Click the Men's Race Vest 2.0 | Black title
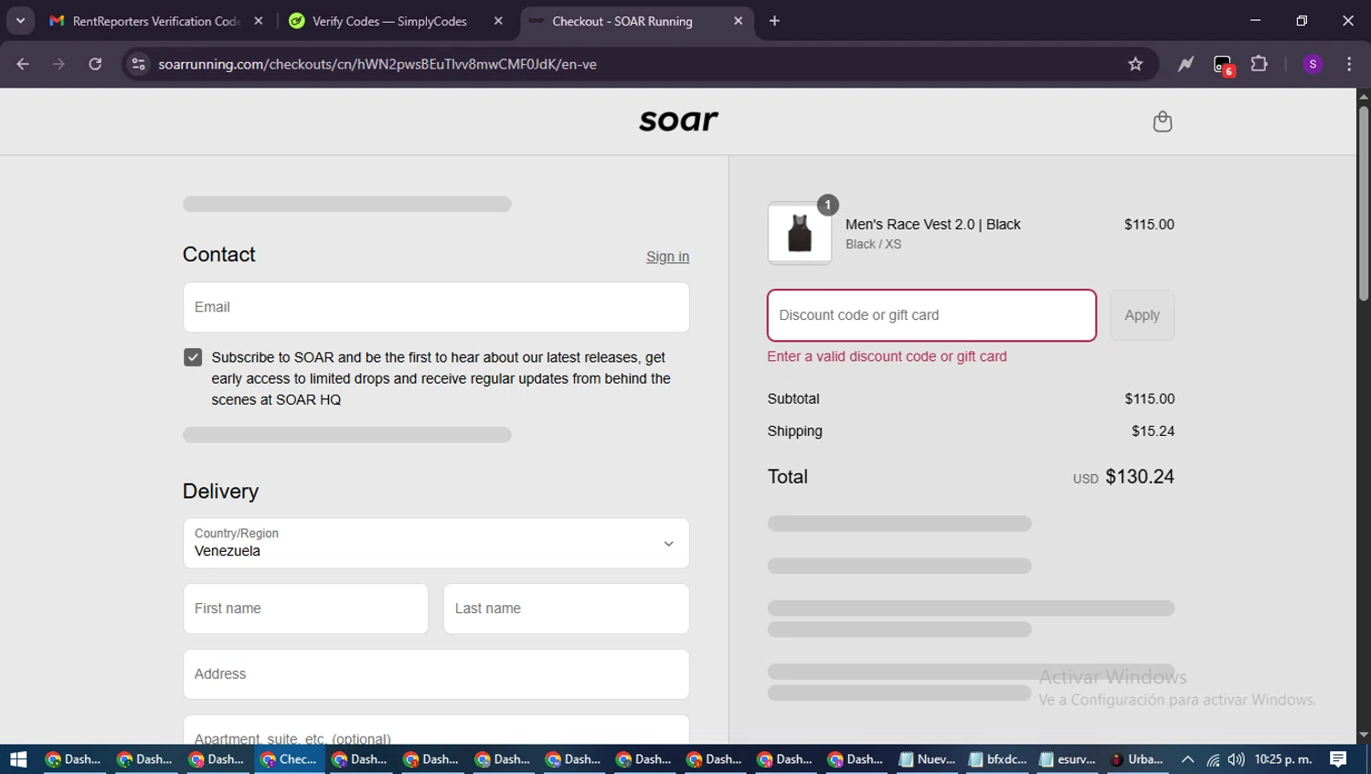This screenshot has height=774, width=1371. pos(932,224)
